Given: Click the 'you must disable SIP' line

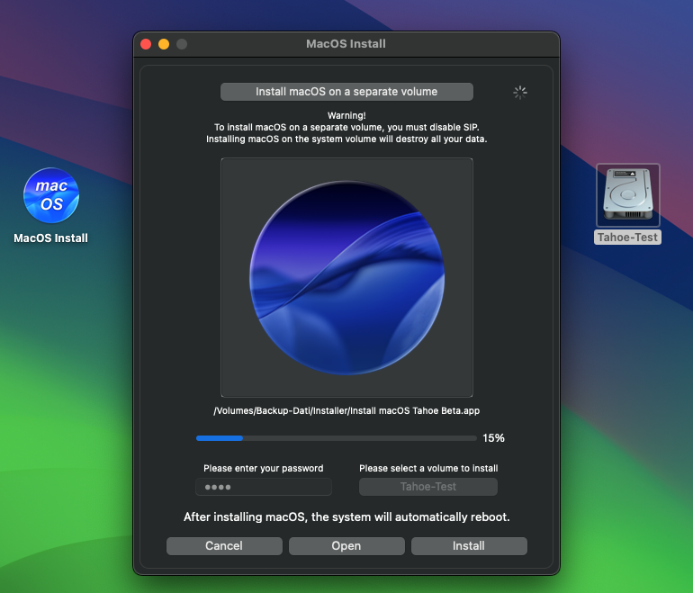Looking at the screenshot, I should point(346,127).
